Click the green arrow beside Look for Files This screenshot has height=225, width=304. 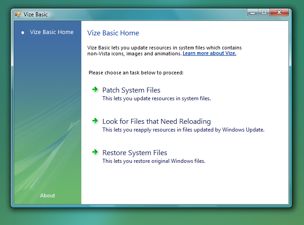(x=95, y=121)
